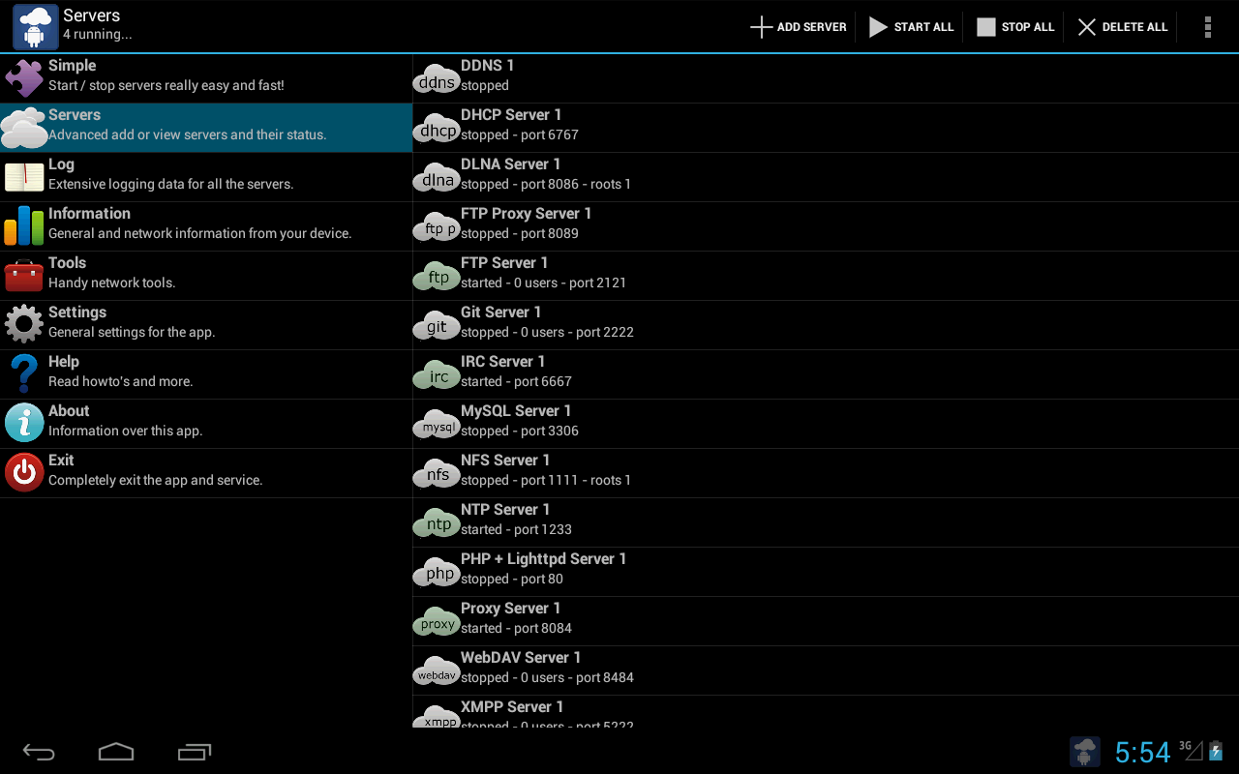Click the mysql cloud icon

437,426
